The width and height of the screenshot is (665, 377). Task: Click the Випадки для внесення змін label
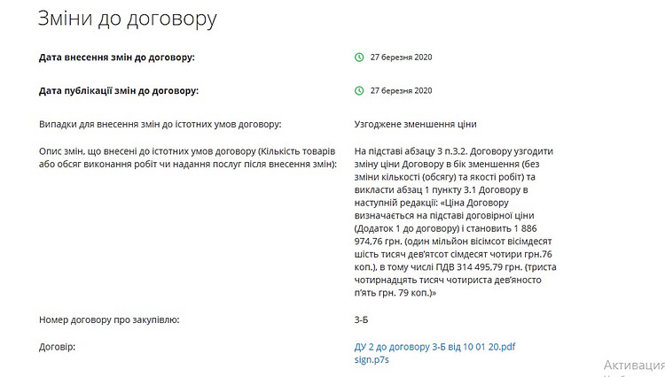coord(160,125)
